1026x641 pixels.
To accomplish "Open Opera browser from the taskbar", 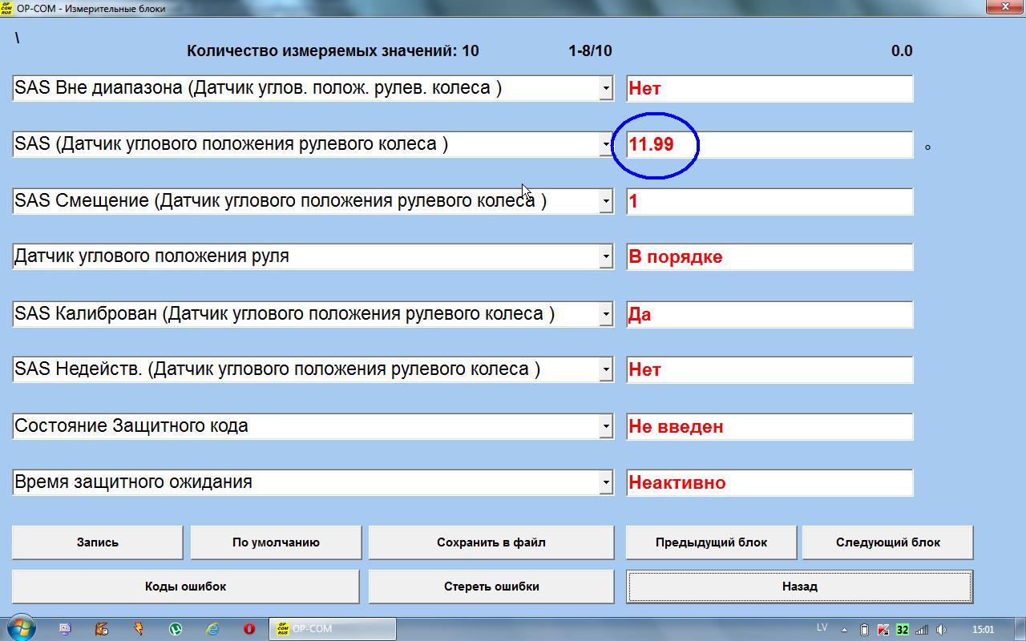I will [x=249, y=629].
